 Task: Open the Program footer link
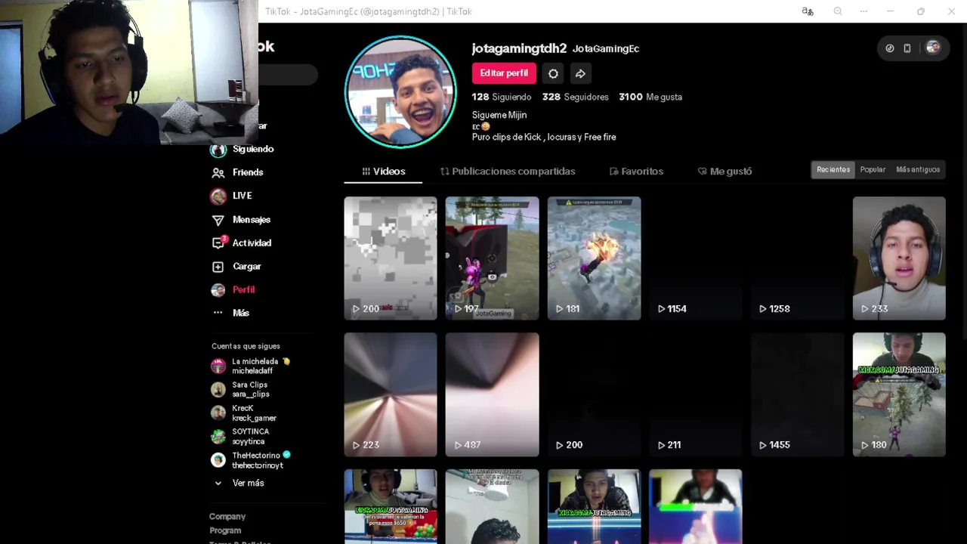point(225,530)
